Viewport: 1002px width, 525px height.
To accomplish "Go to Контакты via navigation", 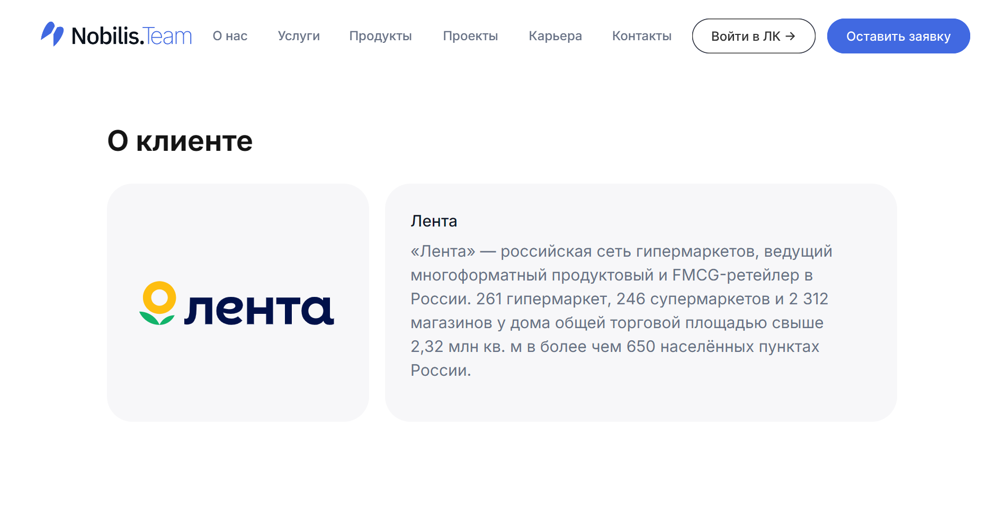I will [x=641, y=36].
